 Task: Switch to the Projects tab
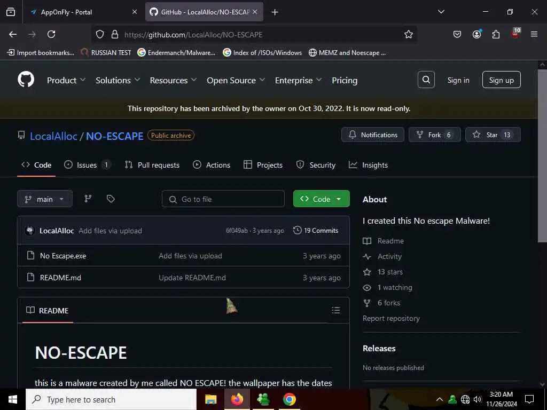[x=263, y=165]
